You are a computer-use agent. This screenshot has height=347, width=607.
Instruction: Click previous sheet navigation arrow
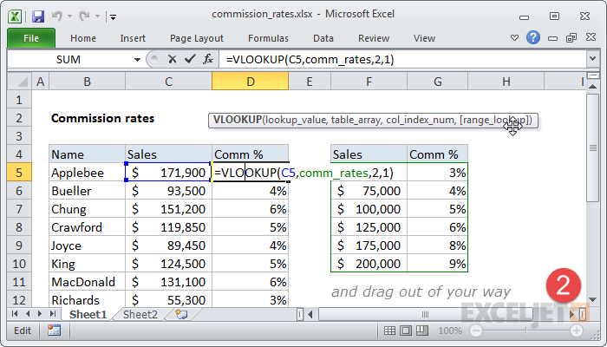pos(27,314)
